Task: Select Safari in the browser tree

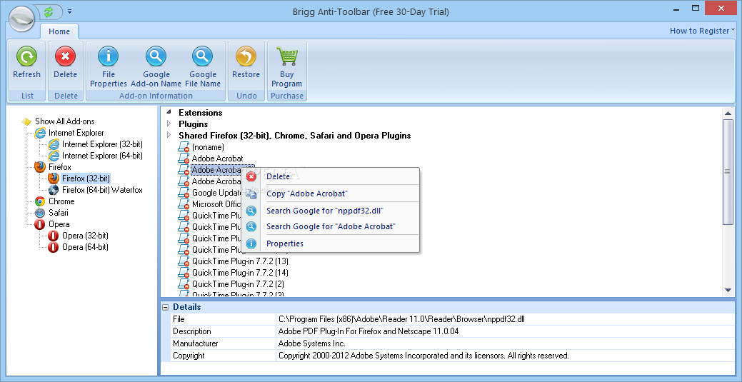Action: click(x=59, y=213)
